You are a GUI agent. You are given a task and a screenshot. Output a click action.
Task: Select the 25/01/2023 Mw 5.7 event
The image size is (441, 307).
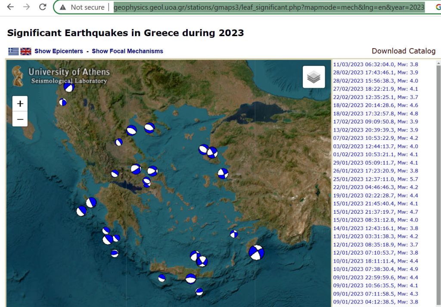[x=376, y=179]
